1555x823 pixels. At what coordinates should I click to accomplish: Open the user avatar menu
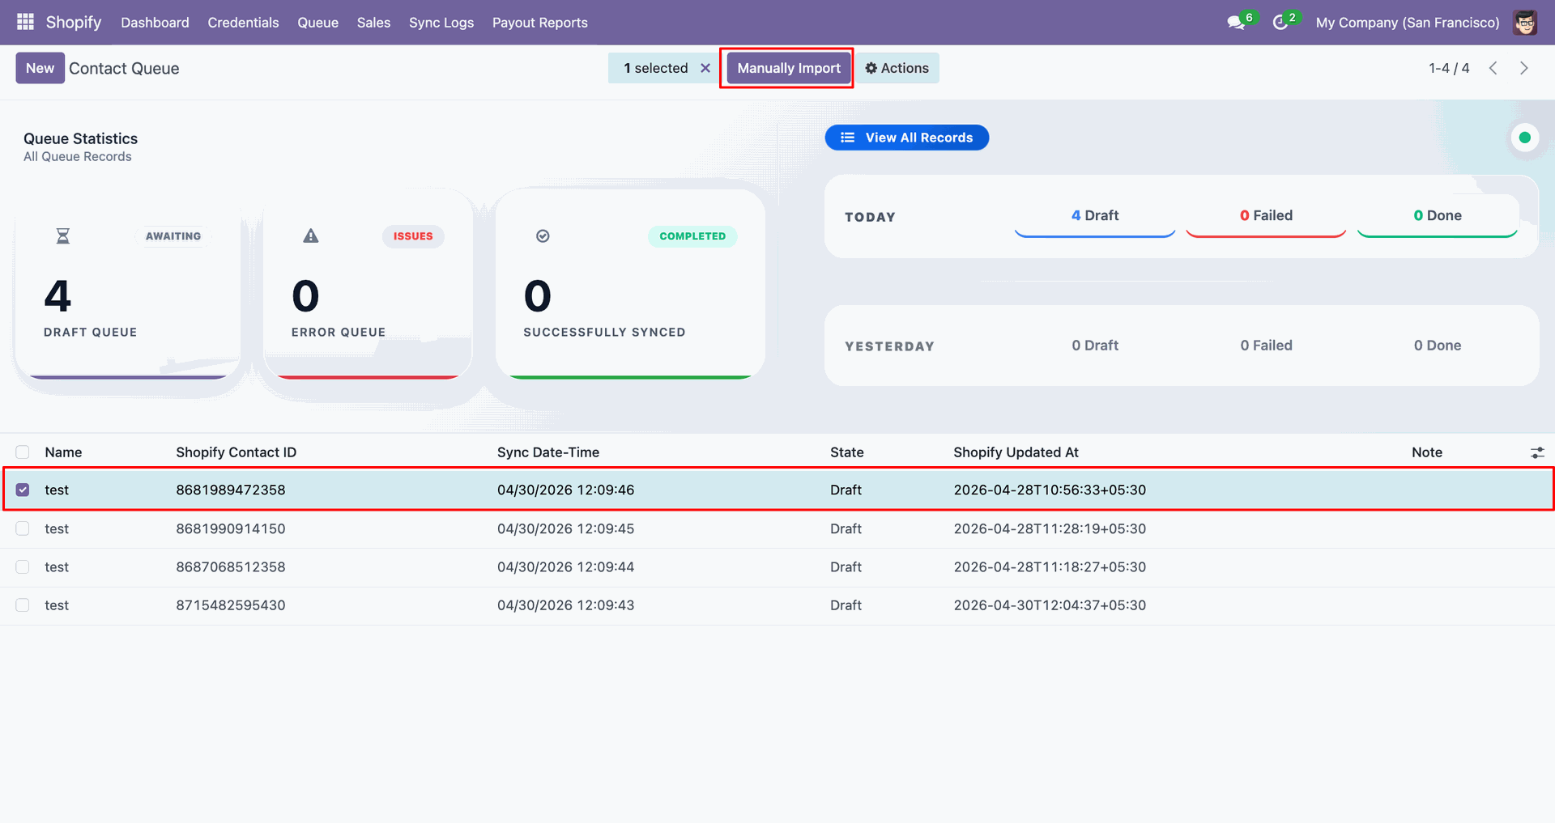1525,23
